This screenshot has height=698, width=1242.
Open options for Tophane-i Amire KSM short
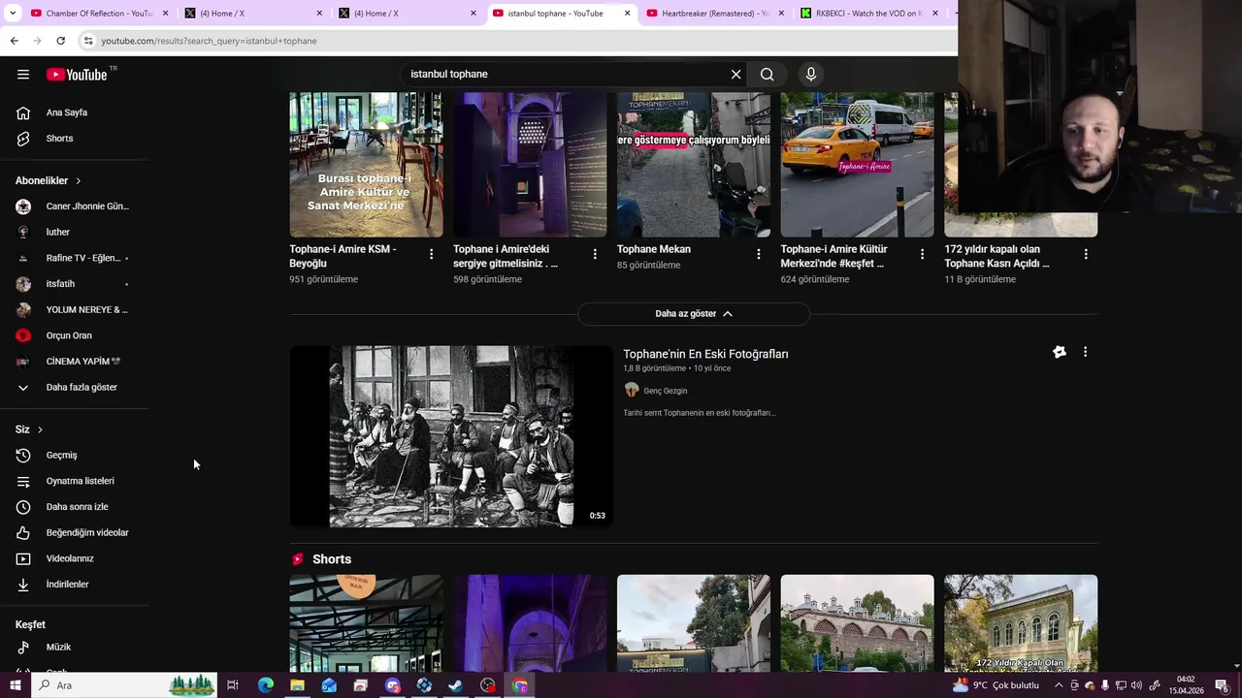(x=432, y=254)
